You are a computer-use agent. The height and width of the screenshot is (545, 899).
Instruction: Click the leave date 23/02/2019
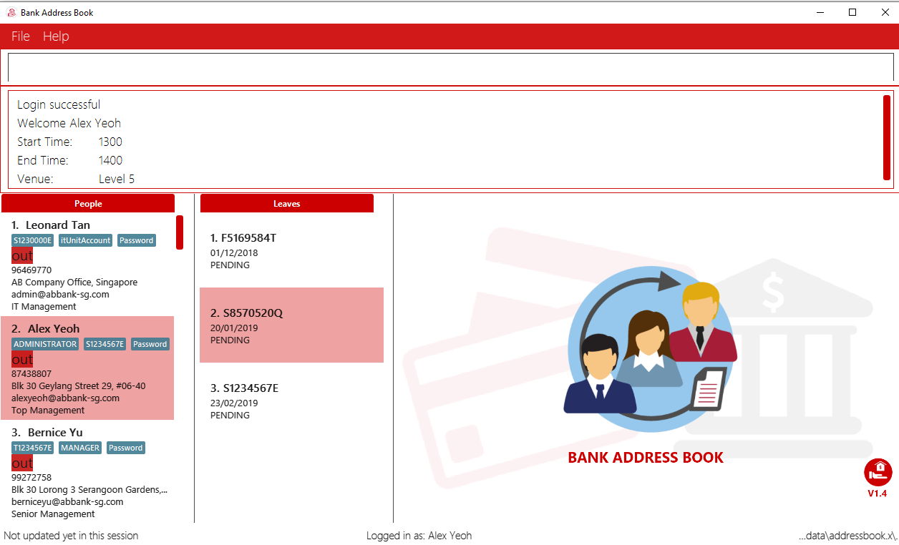pos(234,403)
